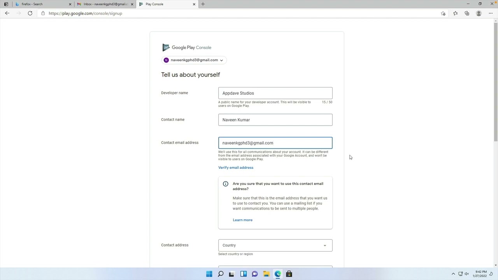Open the tab actions menu icon
This screenshot has width=498, height=280.
[6, 4]
